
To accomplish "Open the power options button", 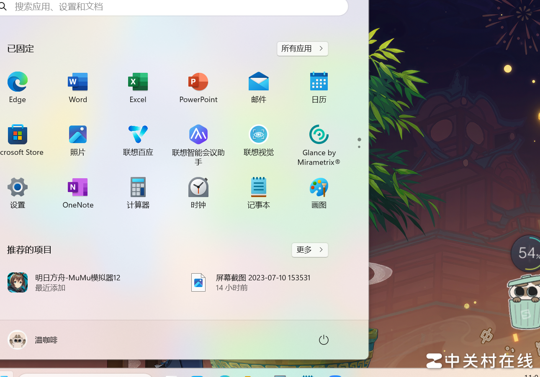I will [324, 340].
